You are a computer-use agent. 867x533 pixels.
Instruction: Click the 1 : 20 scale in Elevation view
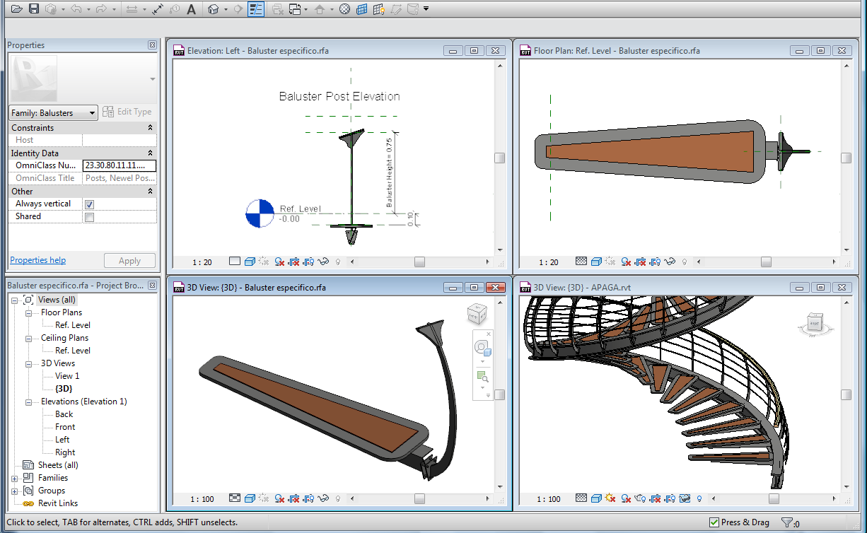pos(202,262)
